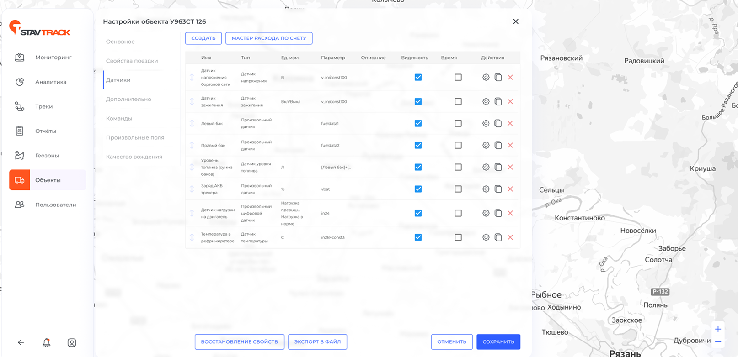Delete the Датчик зажигания sensor
Image resolution: width=738 pixels, height=357 pixels.
(x=510, y=101)
